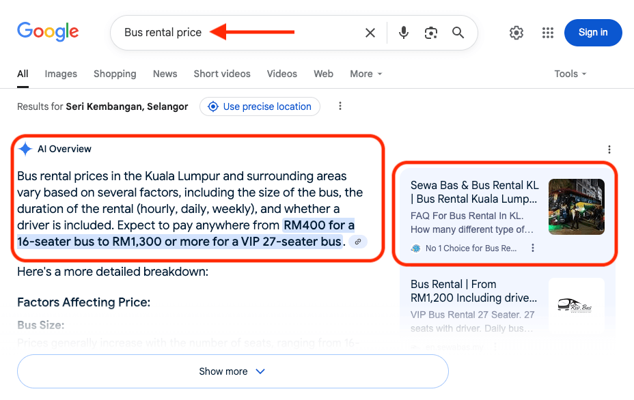Image resolution: width=634 pixels, height=400 pixels.
Task: Click 'Factors Affecting Price:' heading
Action: (84, 302)
